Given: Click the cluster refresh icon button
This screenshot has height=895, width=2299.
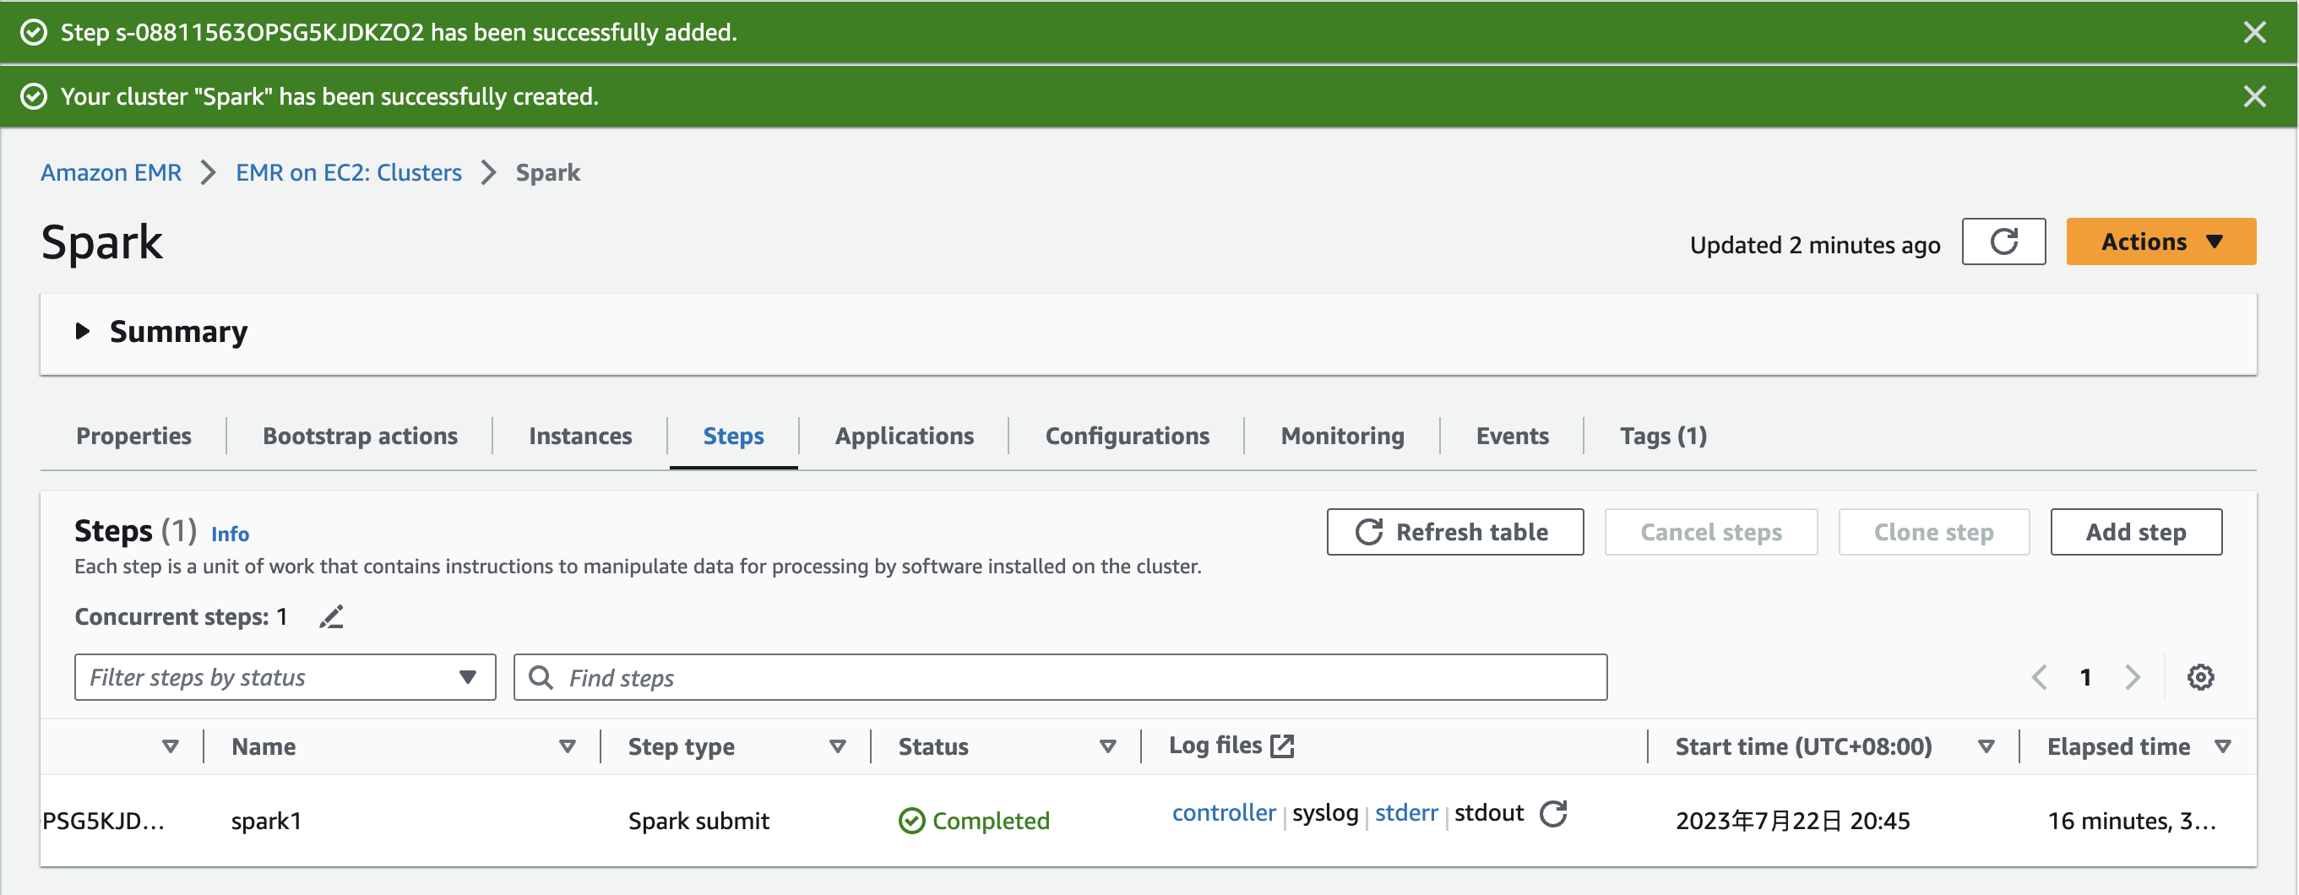Looking at the screenshot, I should [x=2003, y=241].
